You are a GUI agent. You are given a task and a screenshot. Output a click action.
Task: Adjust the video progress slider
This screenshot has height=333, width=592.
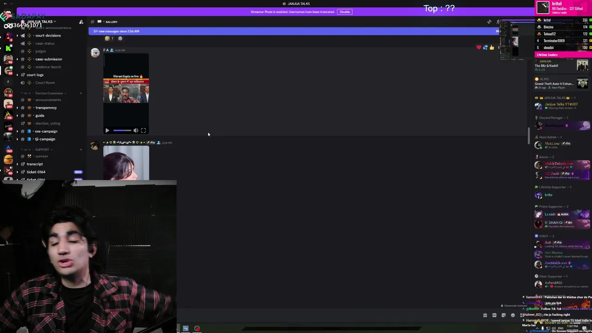(x=122, y=130)
